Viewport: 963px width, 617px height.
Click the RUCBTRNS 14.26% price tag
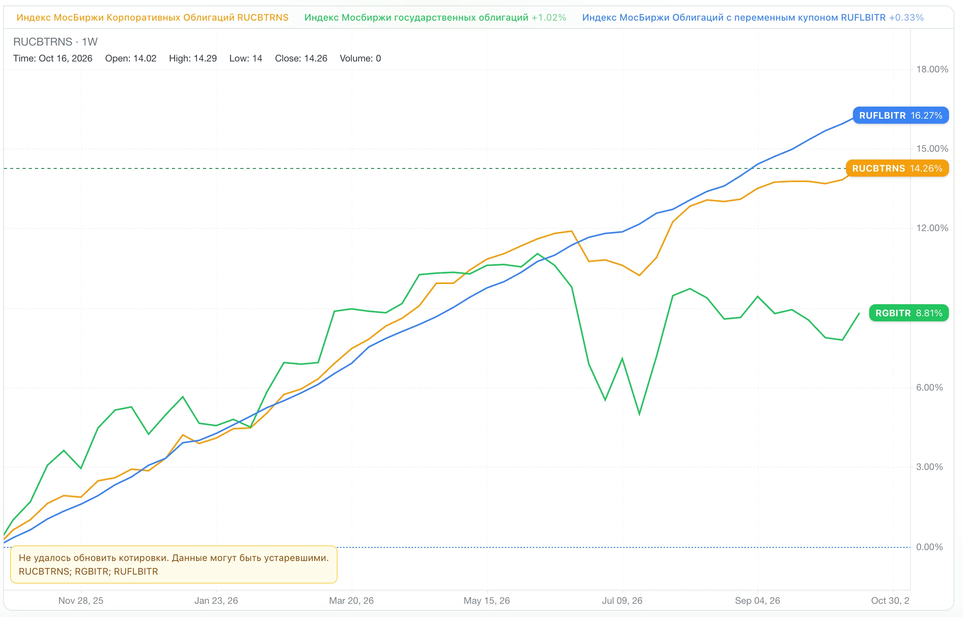pyautogui.click(x=897, y=168)
